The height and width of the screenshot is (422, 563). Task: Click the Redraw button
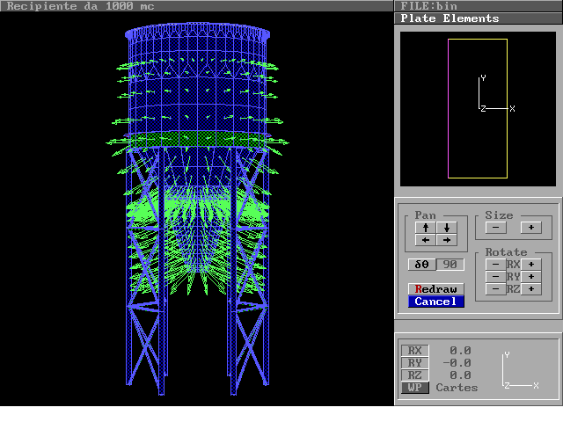pos(436,289)
